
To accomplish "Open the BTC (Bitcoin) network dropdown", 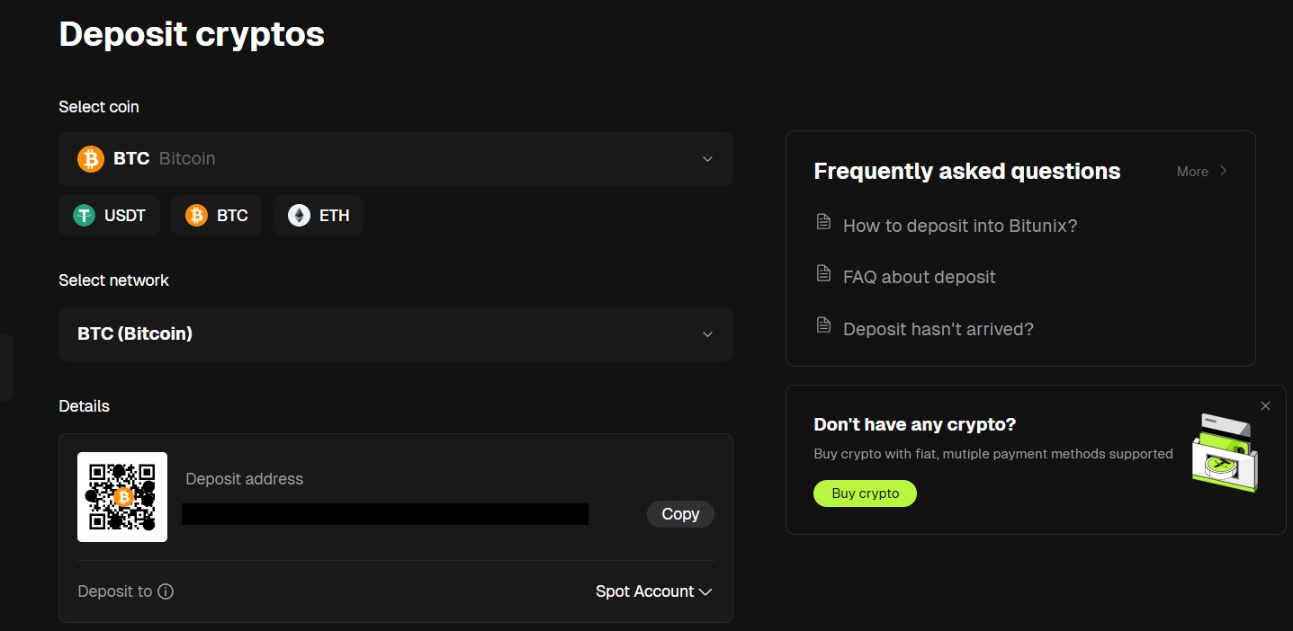I will point(395,334).
